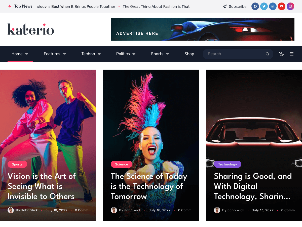Expand the Politics menu dropdown arrow
The height and width of the screenshot is (227, 302).
(x=134, y=54)
